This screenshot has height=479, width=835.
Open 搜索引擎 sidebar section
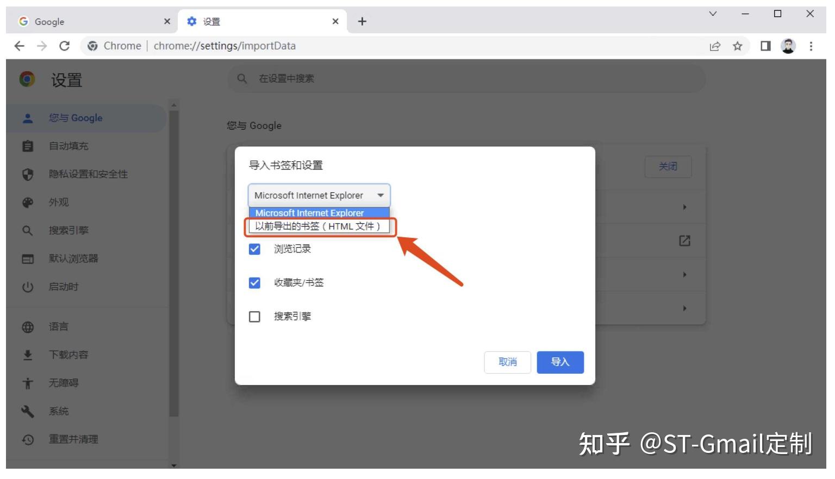[x=87, y=231]
